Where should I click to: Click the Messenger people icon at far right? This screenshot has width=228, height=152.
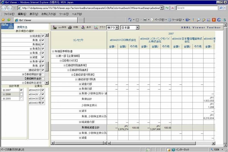224,20
